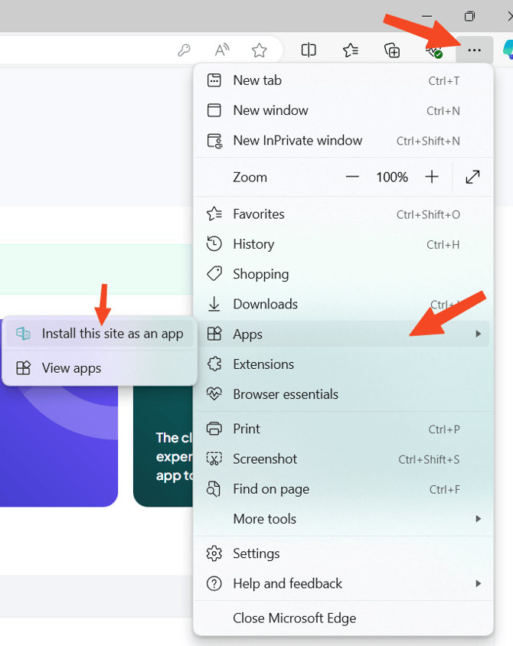This screenshot has width=513, height=646.
Task: Click the extension icon with green checkmark
Action: [x=433, y=50]
